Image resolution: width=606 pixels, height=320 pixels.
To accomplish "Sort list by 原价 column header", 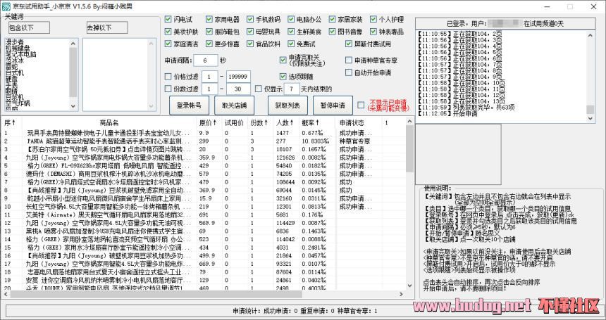I will pos(208,122).
